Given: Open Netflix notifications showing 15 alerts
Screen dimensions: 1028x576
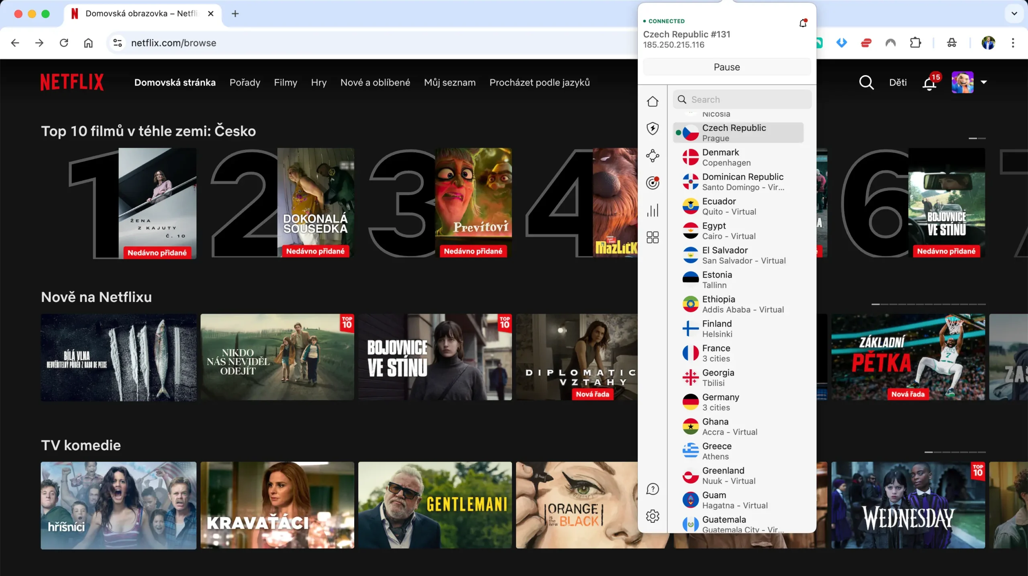Looking at the screenshot, I should (x=929, y=82).
